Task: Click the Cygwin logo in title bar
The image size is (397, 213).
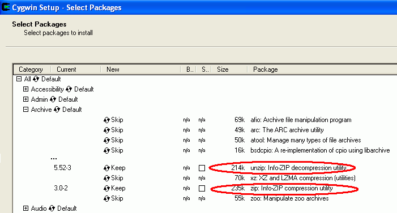Action: coord(6,7)
